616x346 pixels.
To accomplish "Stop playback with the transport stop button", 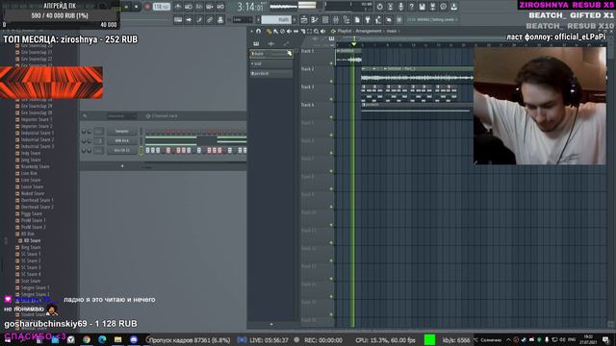I will click(137, 7).
